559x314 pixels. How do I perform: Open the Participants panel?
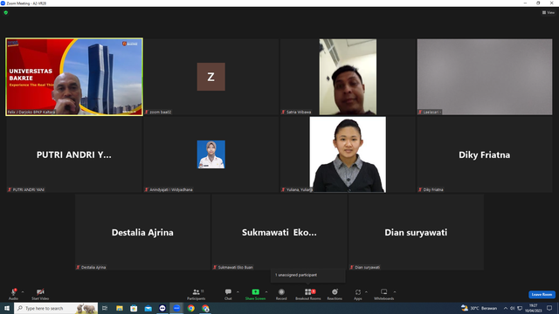click(x=196, y=294)
